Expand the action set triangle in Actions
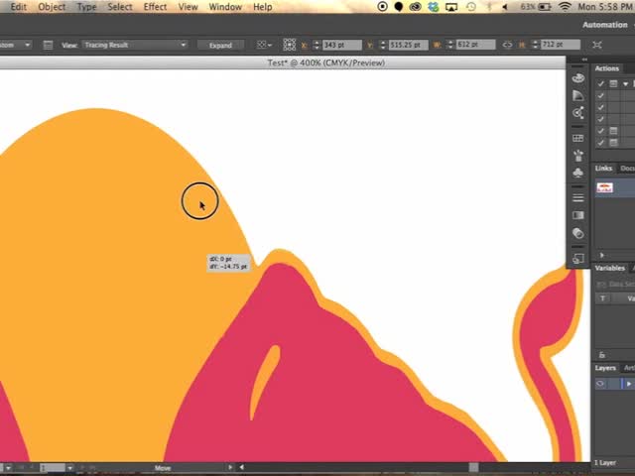 (x=626, y=84)
